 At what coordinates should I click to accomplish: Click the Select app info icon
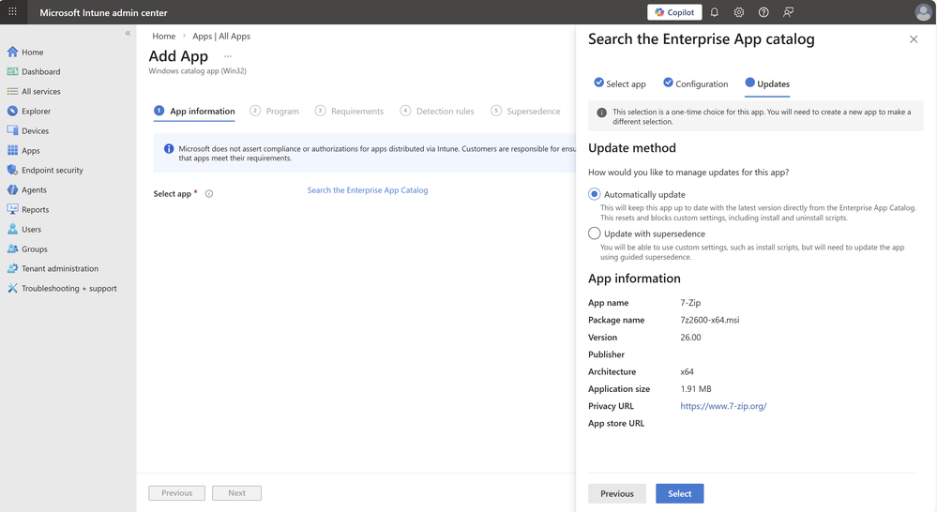point(209,194)
